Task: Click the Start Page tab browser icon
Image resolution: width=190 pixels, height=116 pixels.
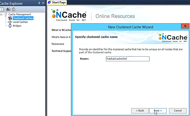Action: click(49, 2)
